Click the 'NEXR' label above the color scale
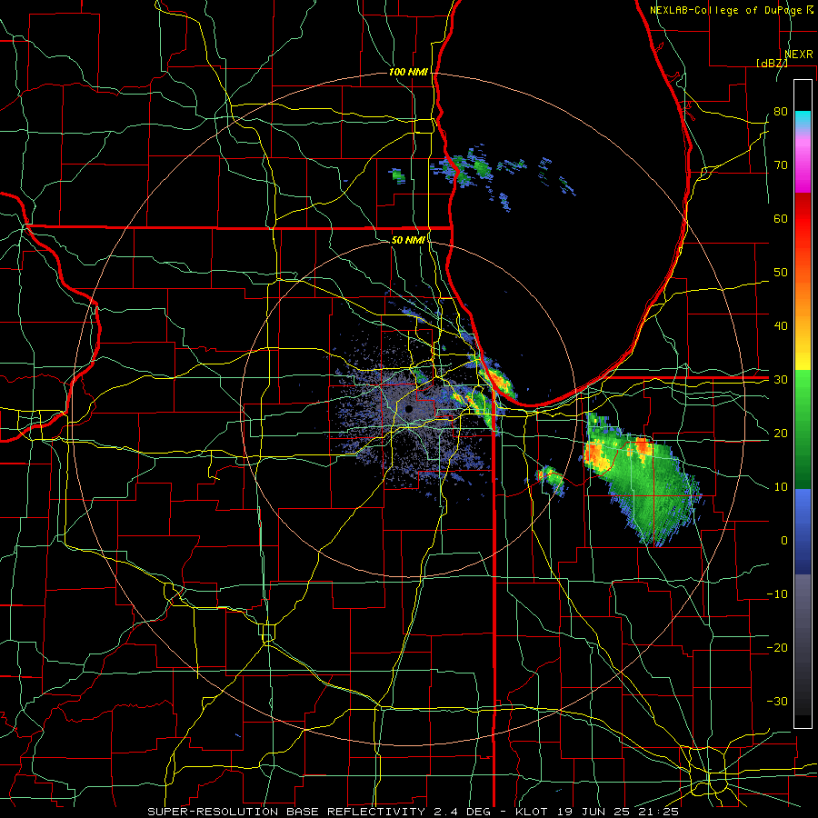This screenshot has height=818, width=818. click(799, 55)
